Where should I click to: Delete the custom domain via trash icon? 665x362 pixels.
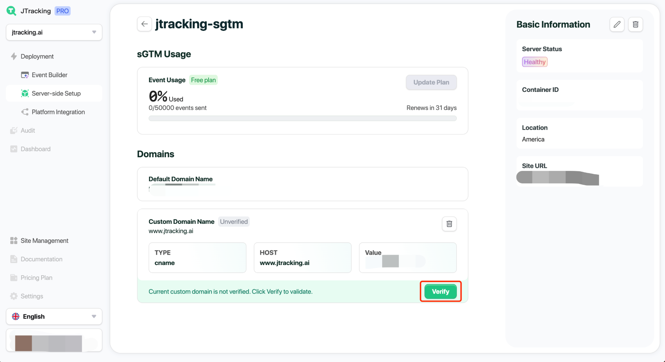click(x=449, y=224)
